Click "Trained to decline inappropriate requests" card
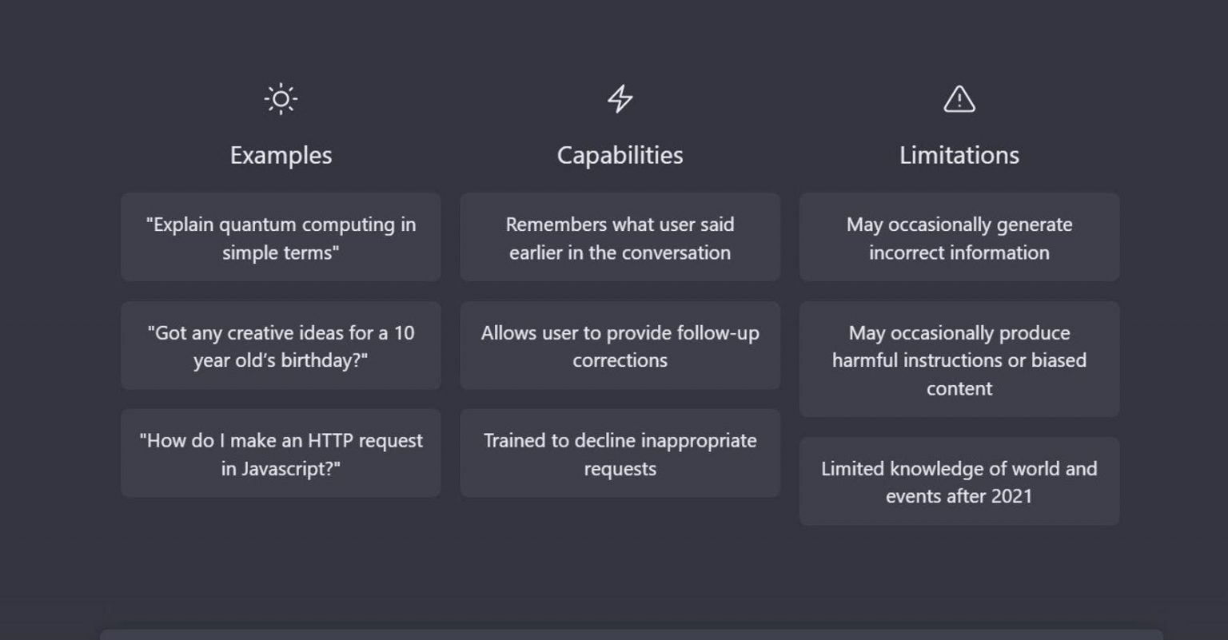 620,453
